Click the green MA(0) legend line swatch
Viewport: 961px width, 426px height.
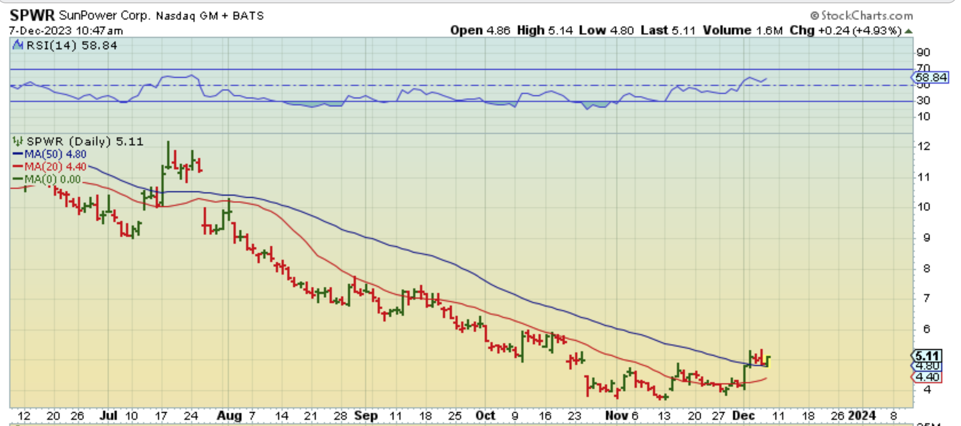[x=18, y=179]
